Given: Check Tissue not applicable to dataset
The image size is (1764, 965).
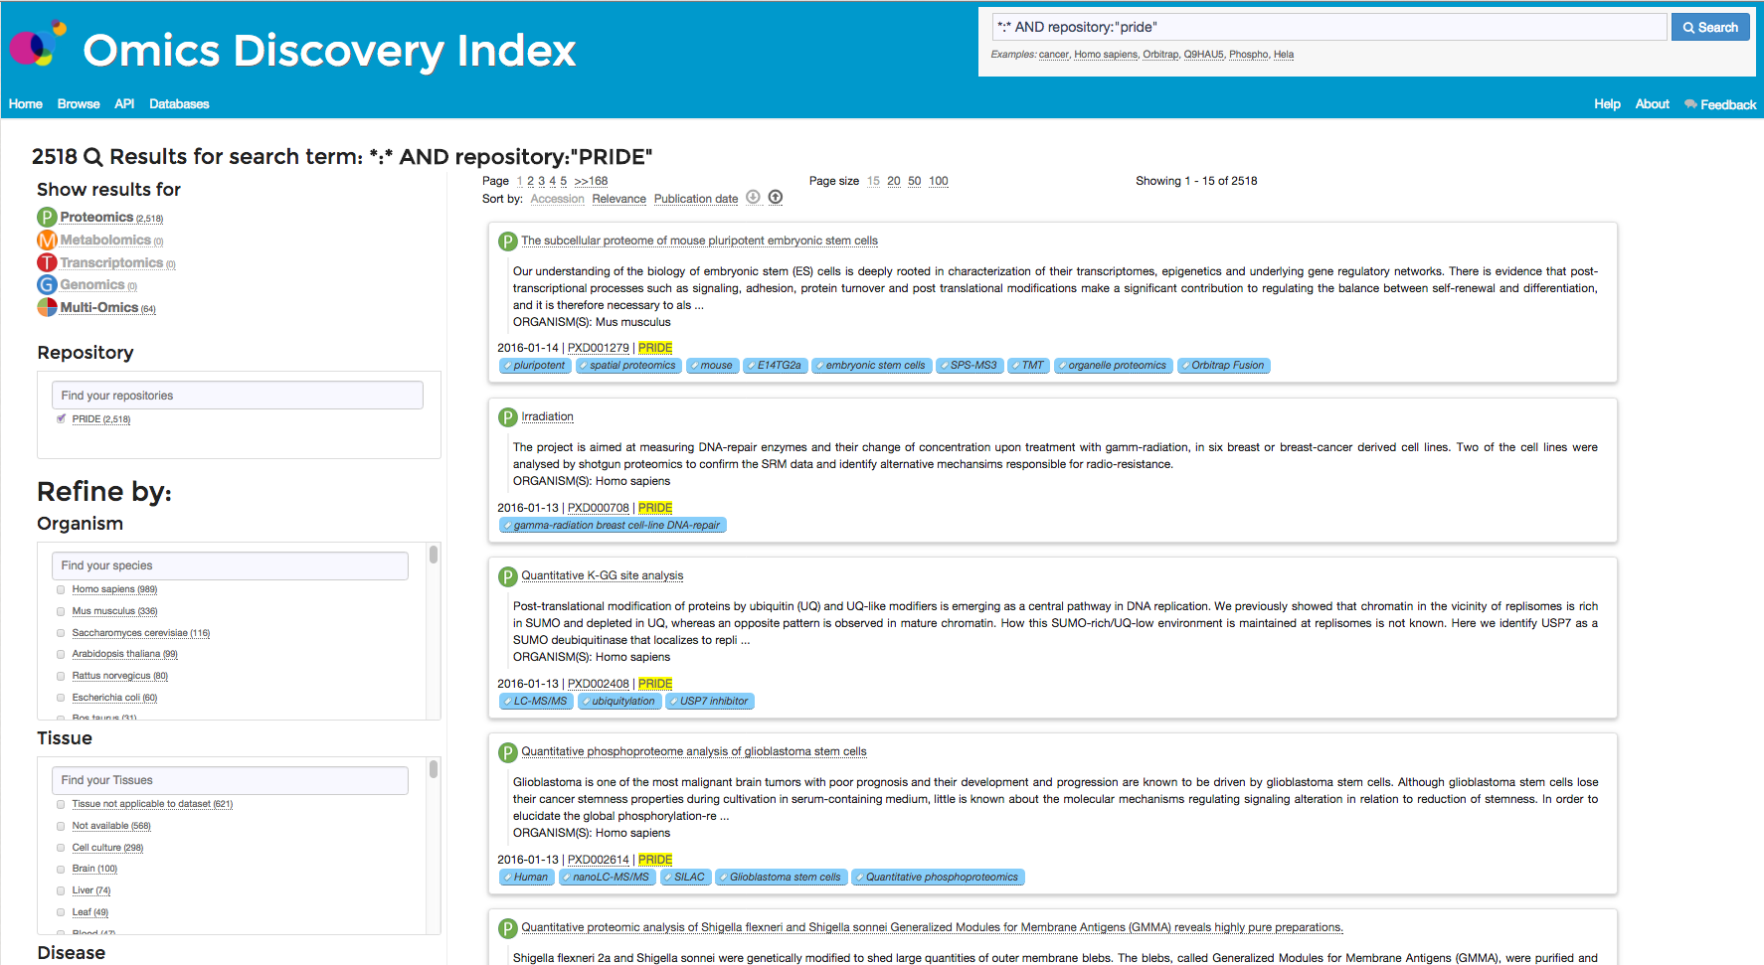Looking at the screenshot, I should click(61, 804).
